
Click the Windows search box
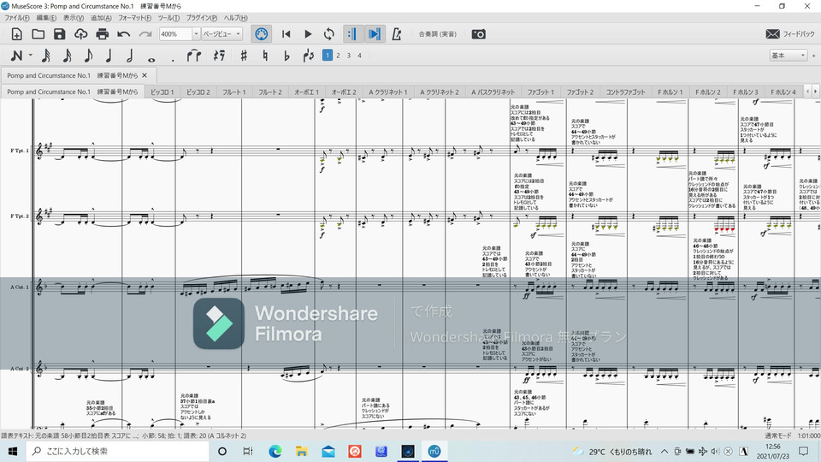[x=117, y=451]
